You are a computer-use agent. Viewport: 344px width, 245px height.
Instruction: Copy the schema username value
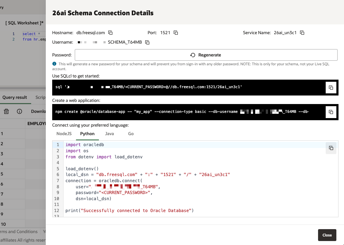pos(147,42)
